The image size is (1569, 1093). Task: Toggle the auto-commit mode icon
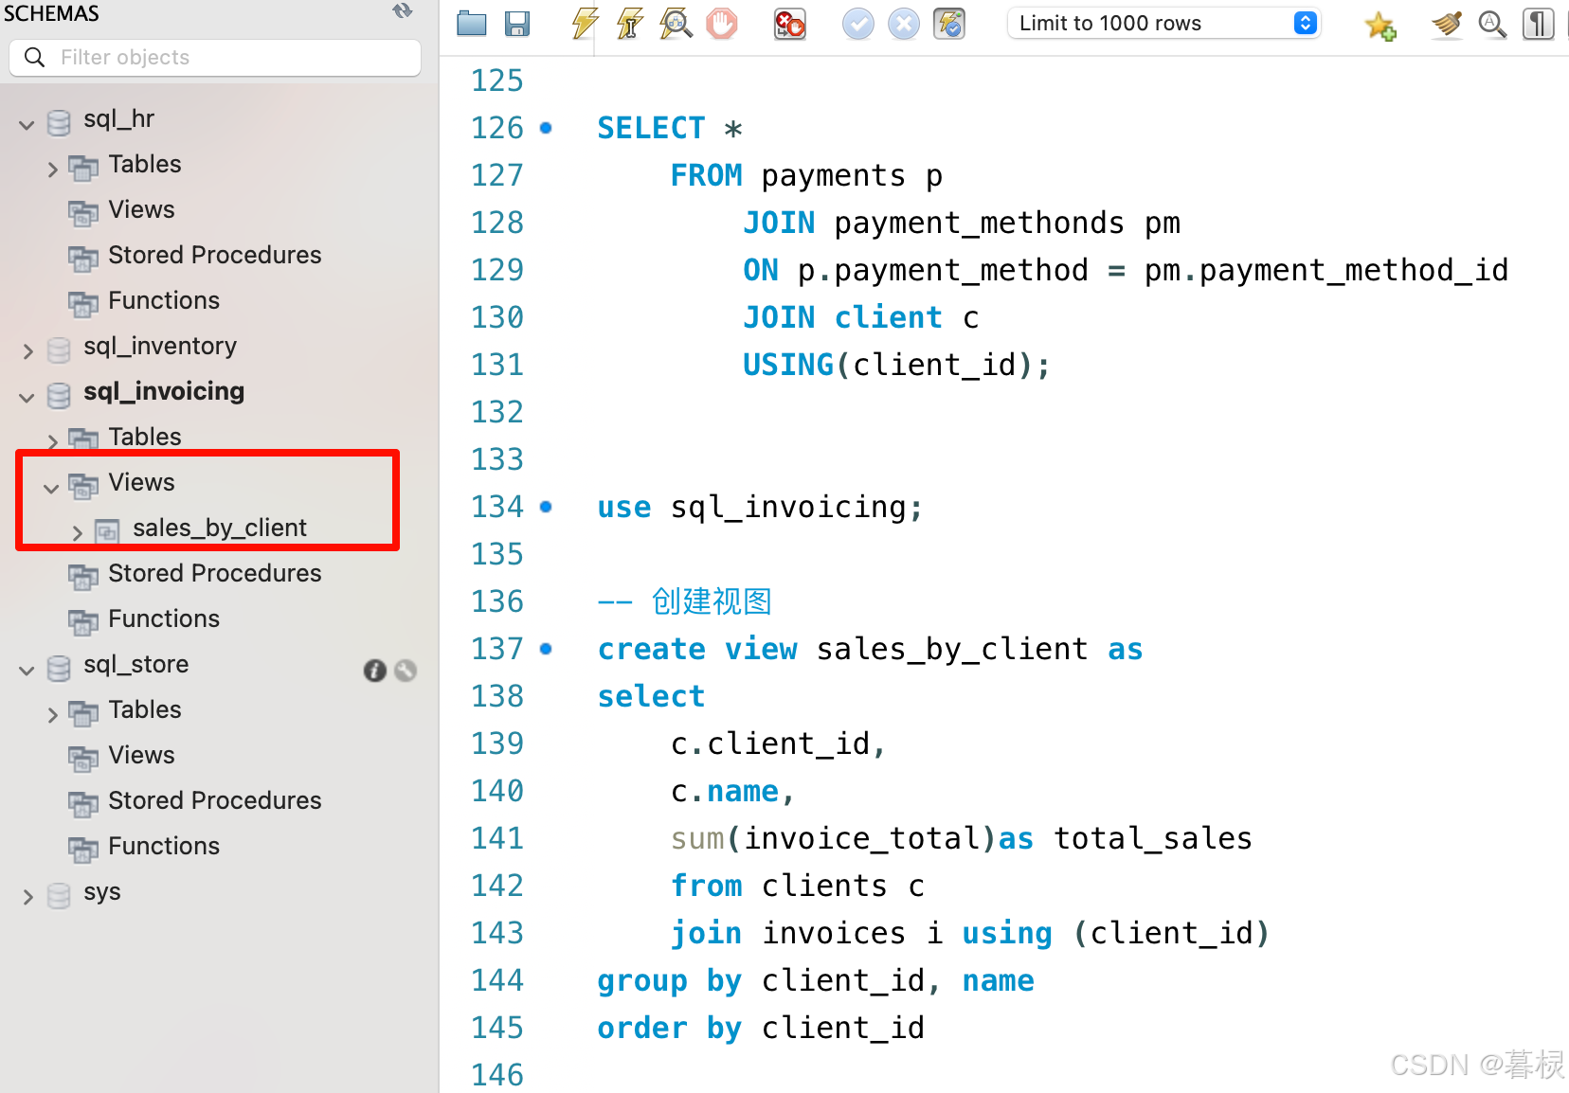pyautogui.click(x=949, y=24)
